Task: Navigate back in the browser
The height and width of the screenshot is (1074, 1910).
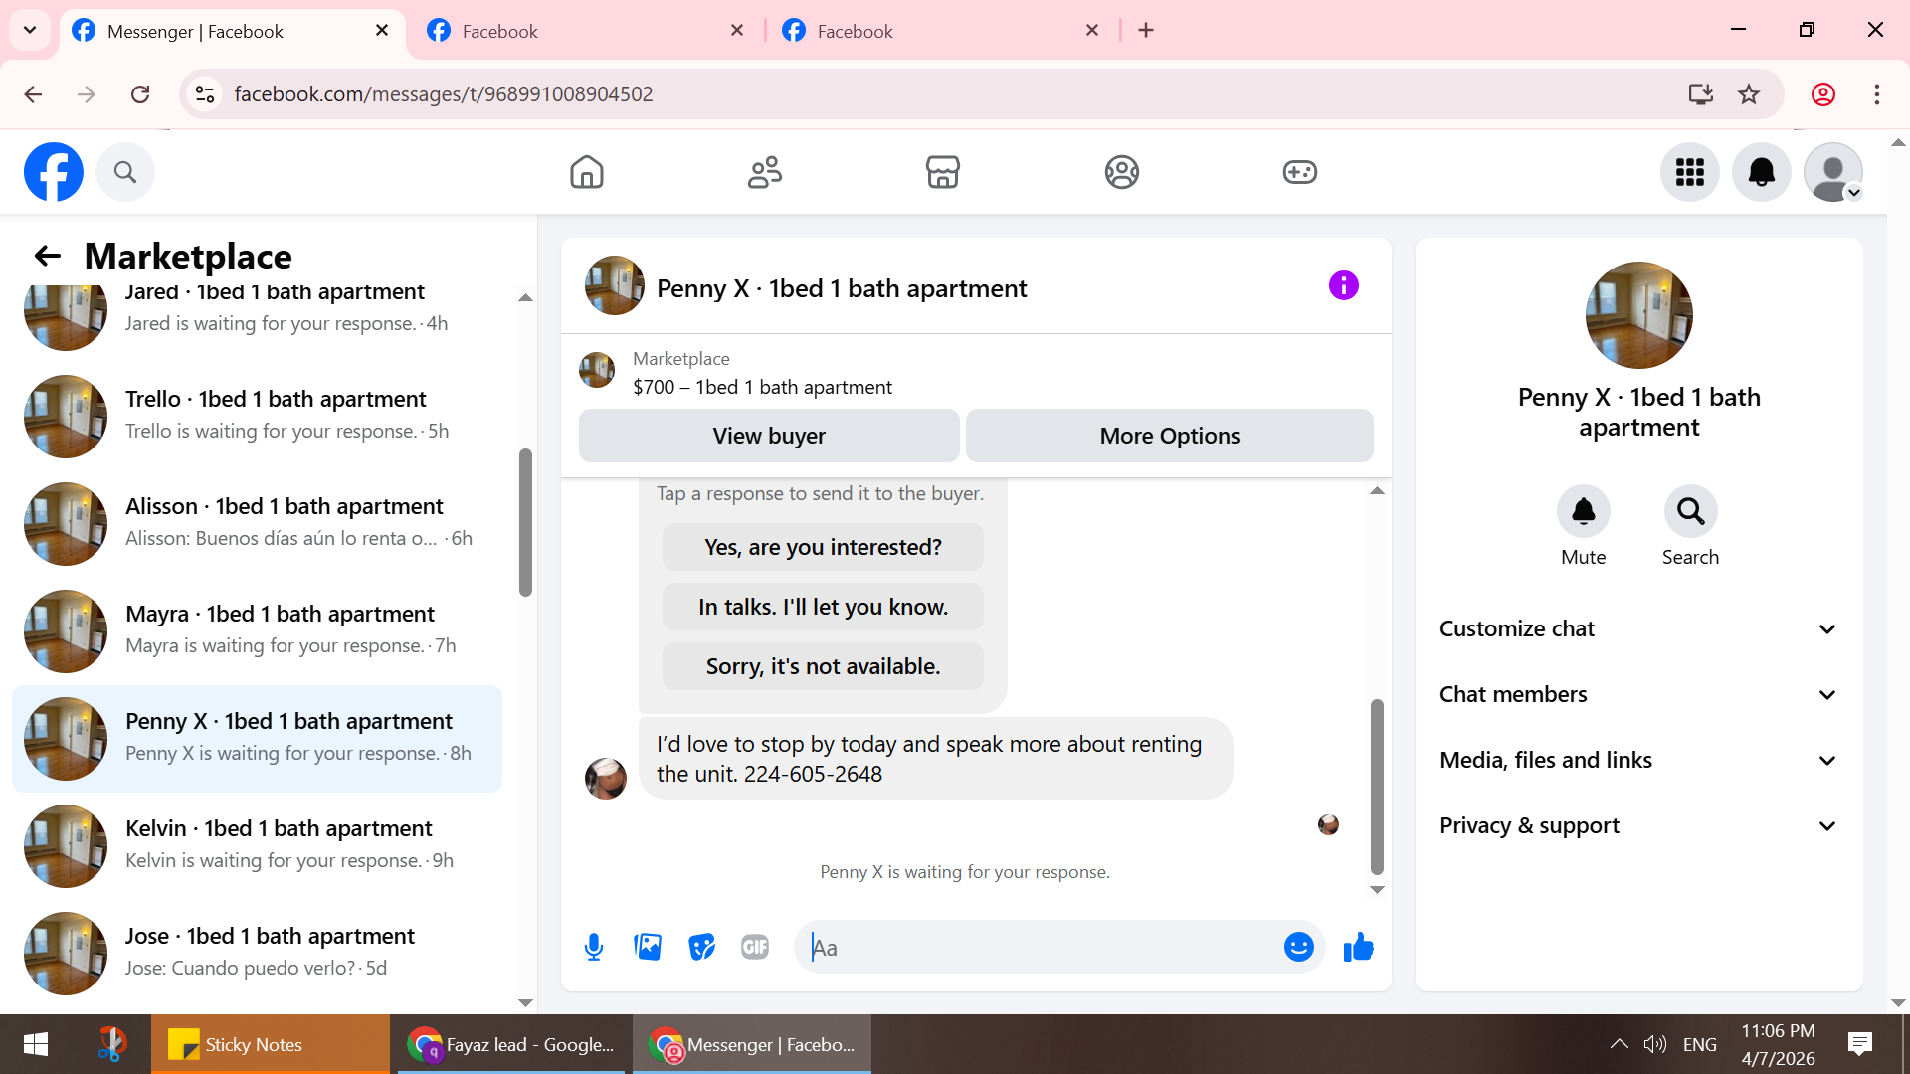Action: pyautogui.click(x=33, y=94)
